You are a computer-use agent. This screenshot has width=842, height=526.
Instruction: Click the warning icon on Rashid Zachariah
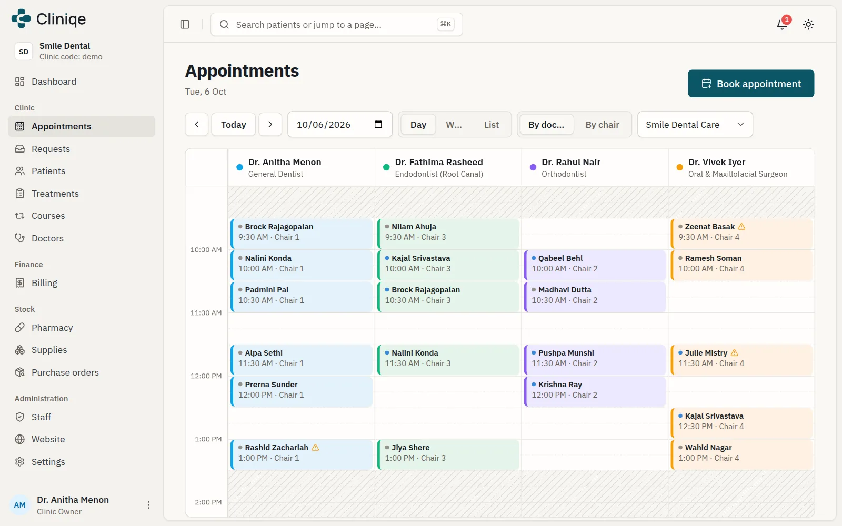click(x=315, y=448)
